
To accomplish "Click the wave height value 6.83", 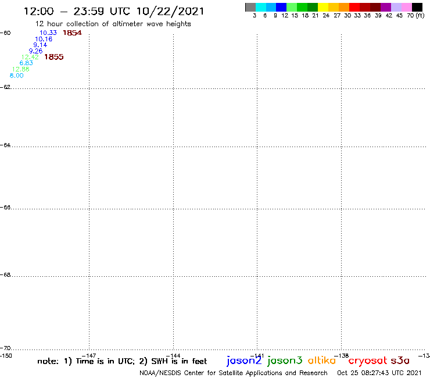I will pyautogui.click(x=26, y=63).
